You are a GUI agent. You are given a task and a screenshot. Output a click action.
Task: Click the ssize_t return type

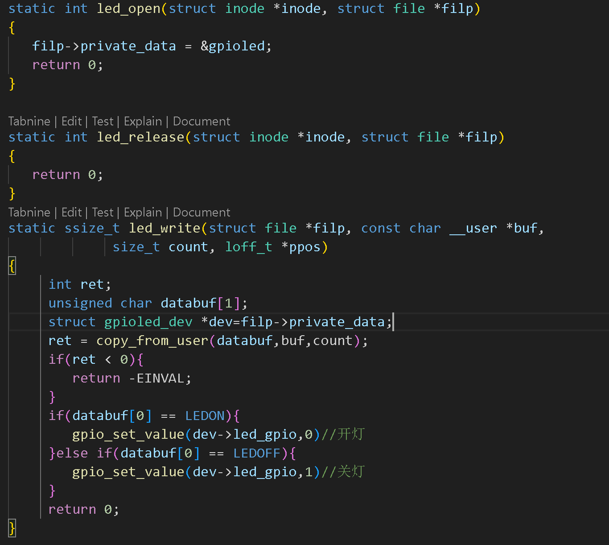(92, 228)
